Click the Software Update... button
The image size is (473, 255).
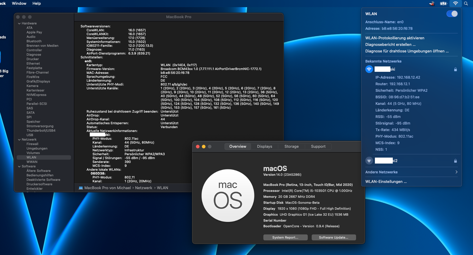[x=333, y=237]
